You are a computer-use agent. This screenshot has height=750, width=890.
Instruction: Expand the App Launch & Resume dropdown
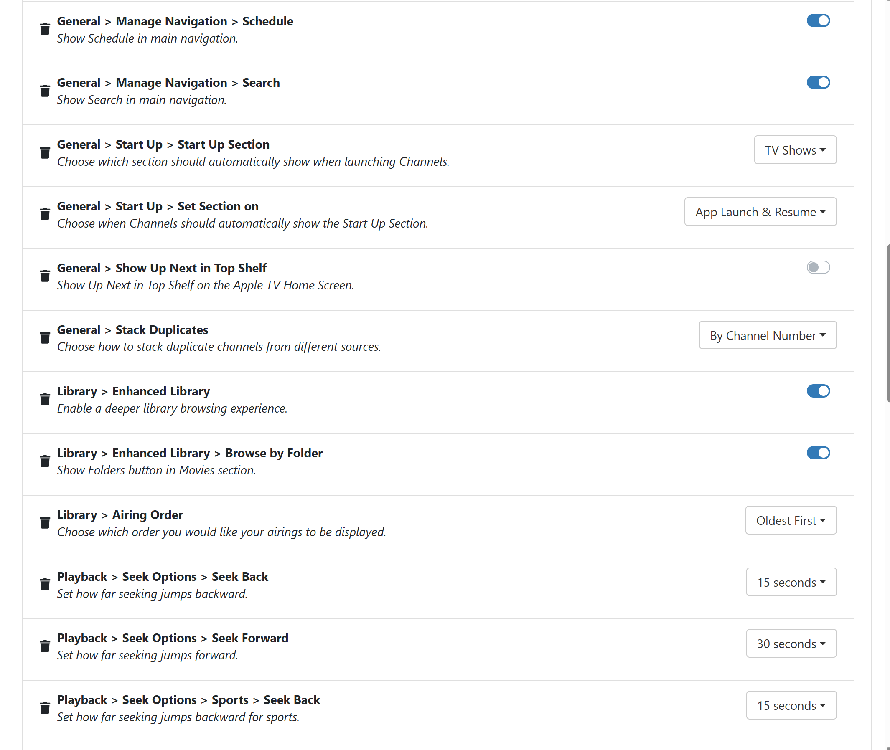[x=760, y=212]
